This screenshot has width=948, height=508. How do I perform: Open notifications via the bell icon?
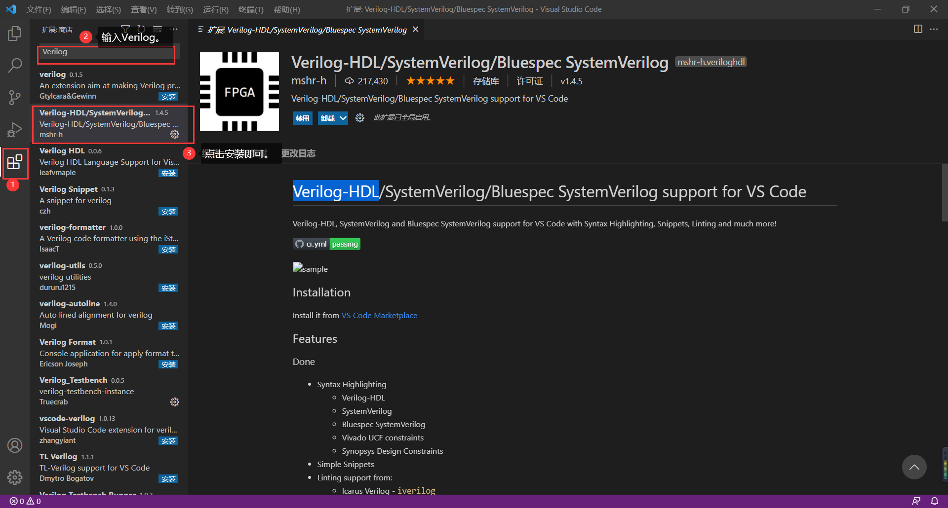[935, 501]
